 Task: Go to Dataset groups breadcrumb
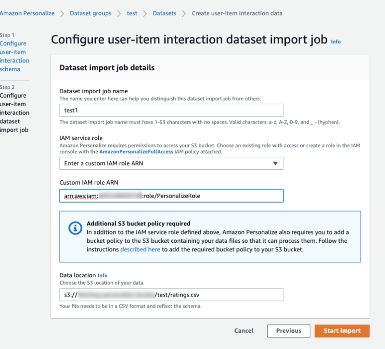tap(90, 13)
